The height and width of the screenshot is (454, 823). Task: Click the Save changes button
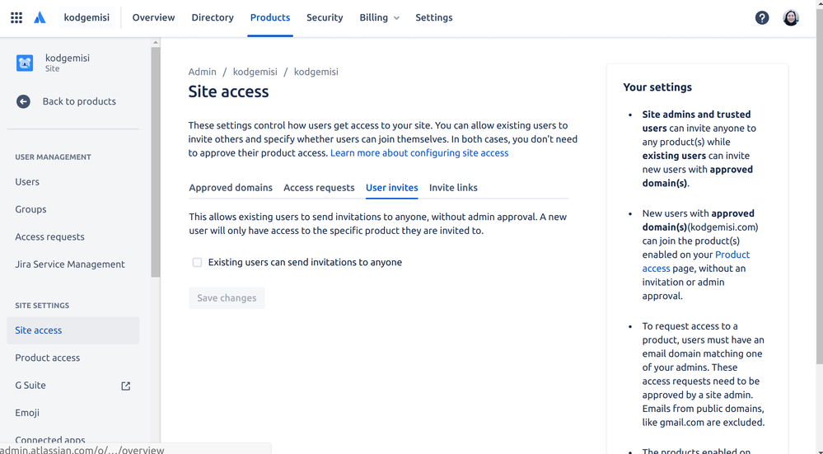pos(227,298)
